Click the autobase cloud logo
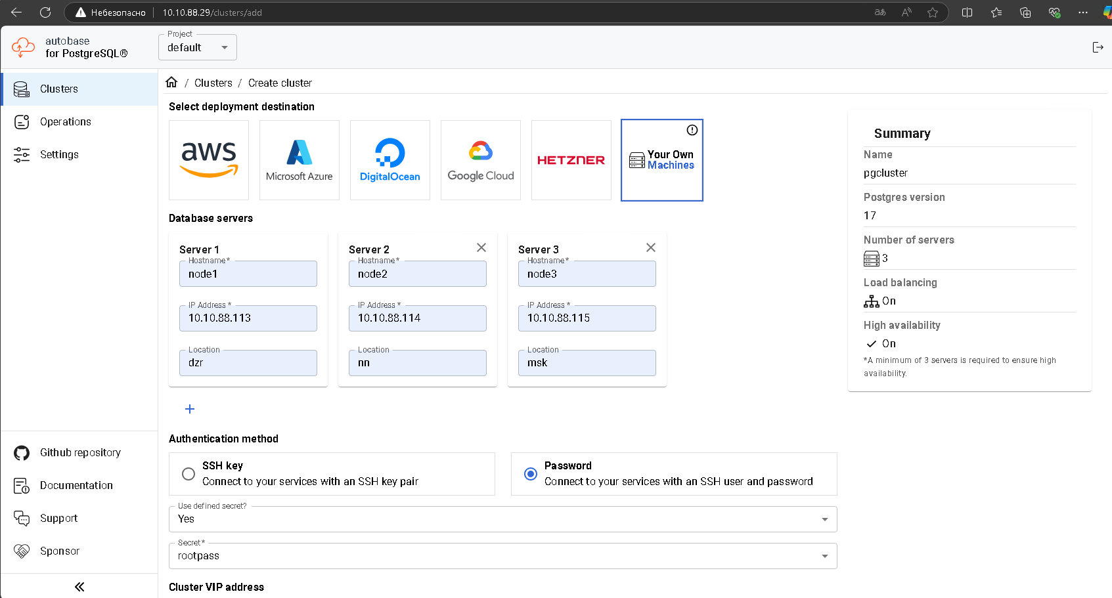The height and width of the screenshot is (598, 1112). tap(24, 47)
